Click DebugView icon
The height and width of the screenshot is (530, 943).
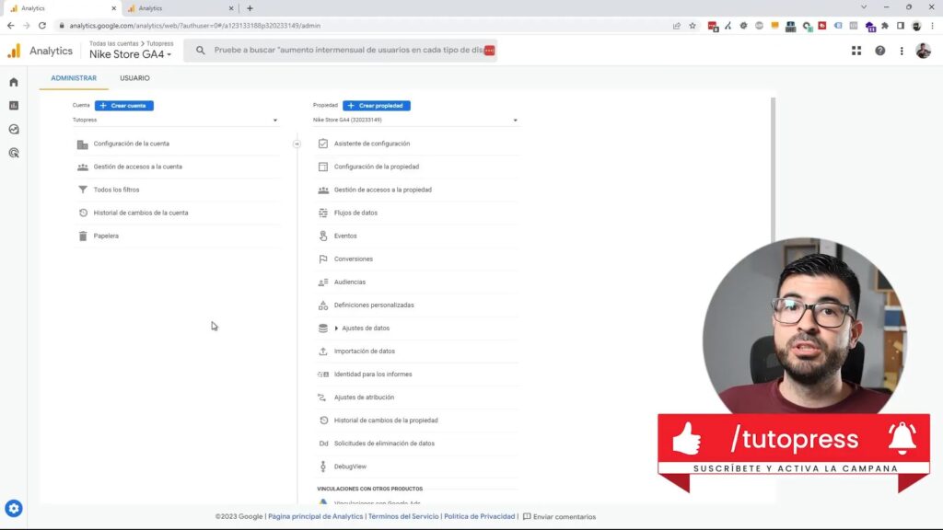pyautogui.click(x=323, y=467)
